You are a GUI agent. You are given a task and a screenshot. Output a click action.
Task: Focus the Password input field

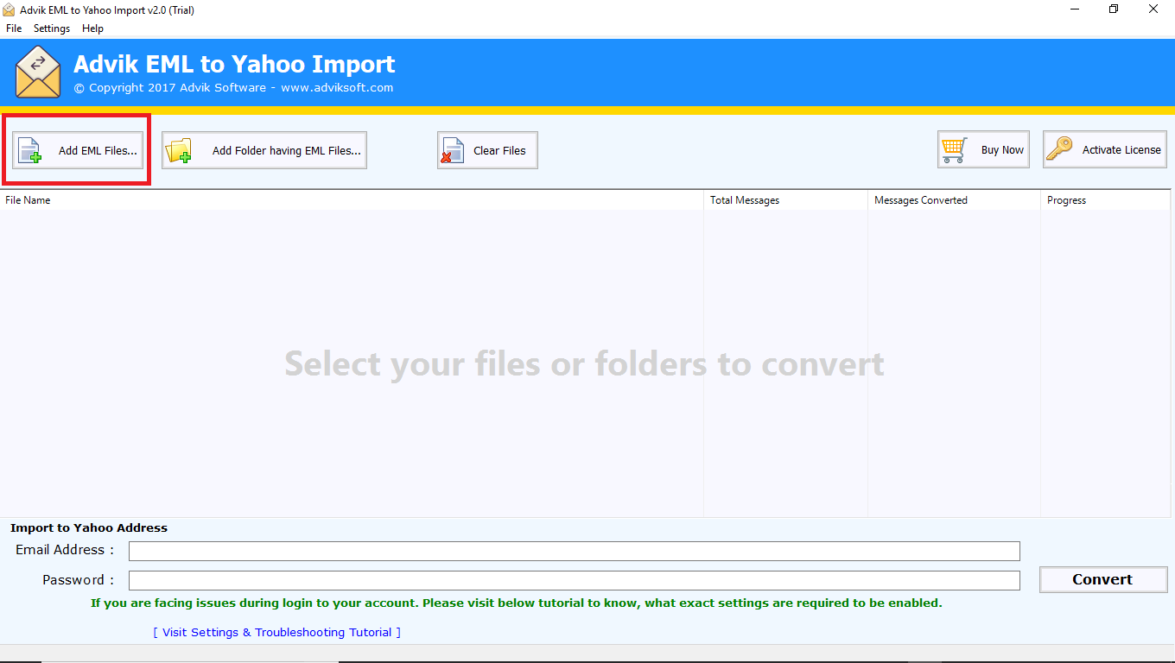point(575,580)
